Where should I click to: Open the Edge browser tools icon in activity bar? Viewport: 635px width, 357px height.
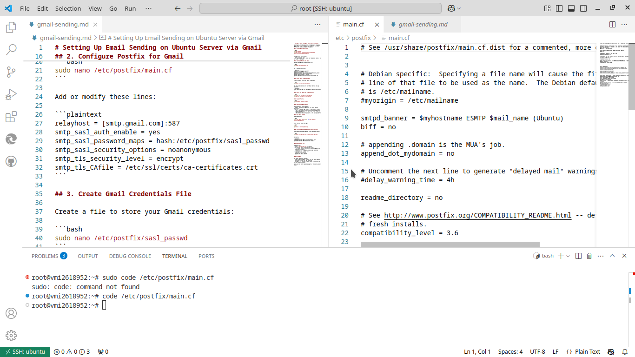click(x=11, y=139)
